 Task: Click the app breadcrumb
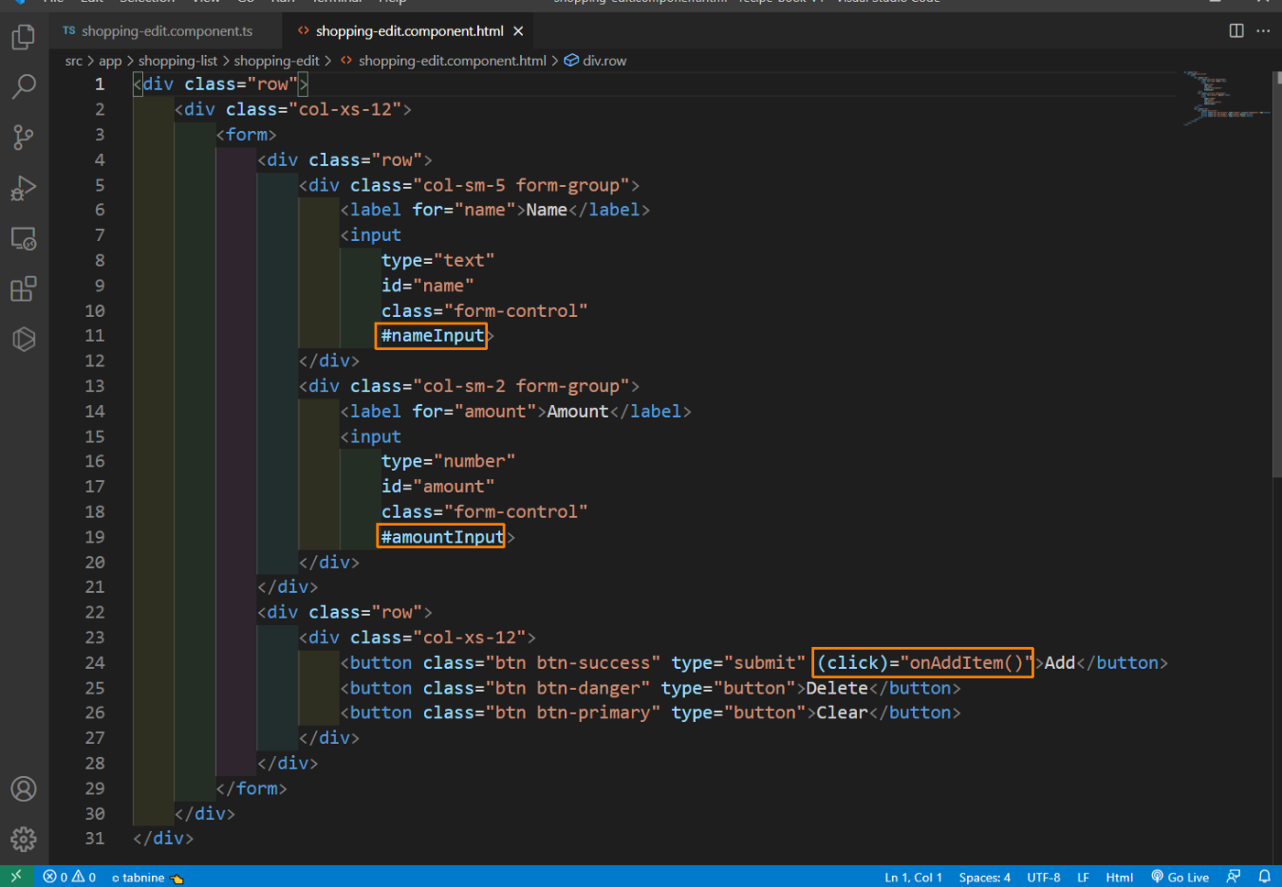pos(110,60)
